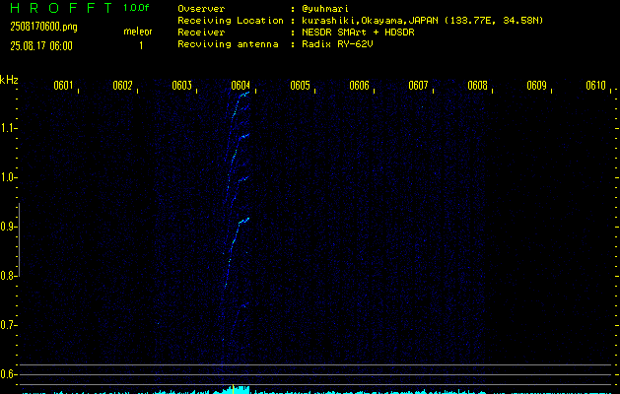Click the location kurashiki,Okayama,JAPAN coordinates text
This screenshot has width=620, height=394.
click(423, 21)
